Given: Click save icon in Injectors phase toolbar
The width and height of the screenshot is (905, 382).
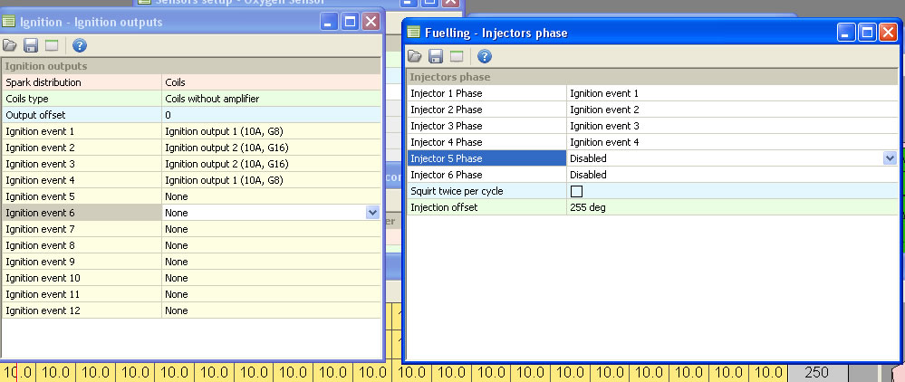Looking at the screenshot, I should tap(436, 57).
